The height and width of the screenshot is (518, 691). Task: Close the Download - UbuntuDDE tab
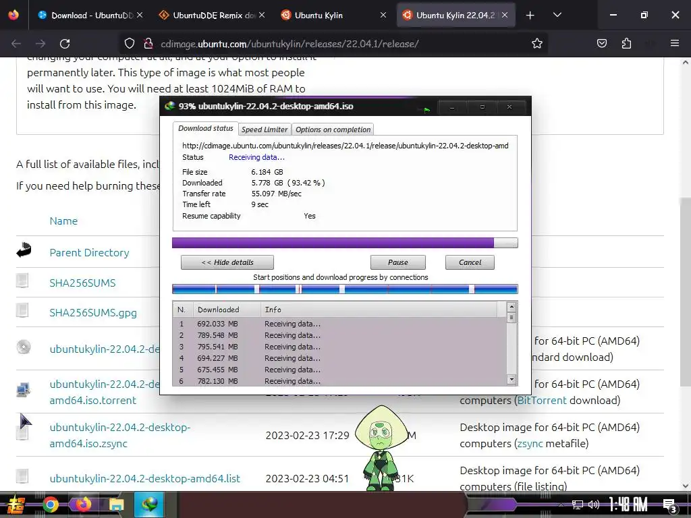(140, 15)
